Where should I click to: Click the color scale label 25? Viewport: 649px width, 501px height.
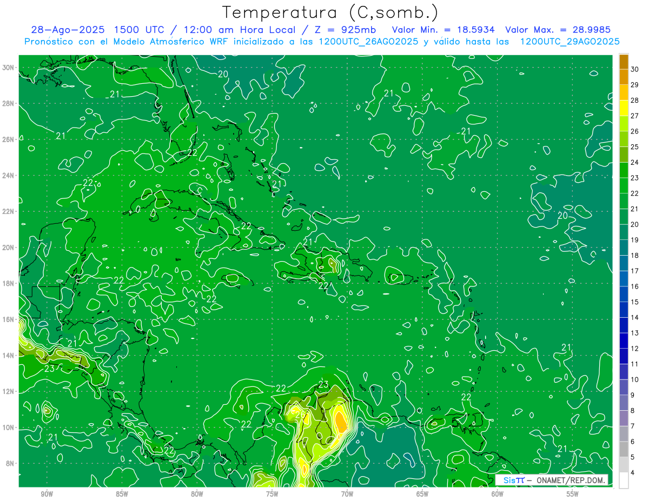[x=635, y=146]
